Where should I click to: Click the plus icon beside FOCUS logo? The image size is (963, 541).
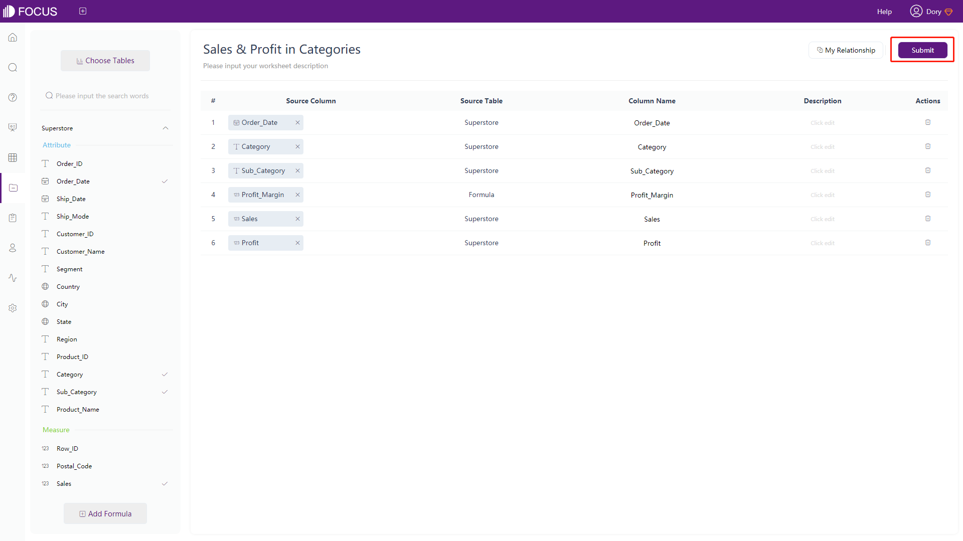pos(83,11)
